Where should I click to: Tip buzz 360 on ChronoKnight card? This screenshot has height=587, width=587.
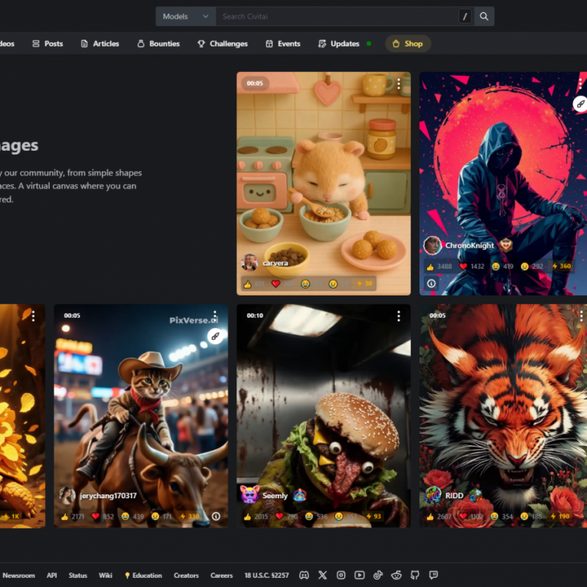[562, 266]
